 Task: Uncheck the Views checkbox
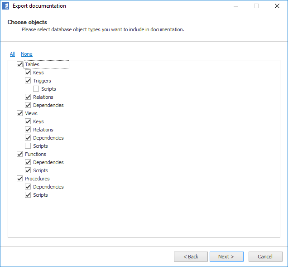point(19,113)
